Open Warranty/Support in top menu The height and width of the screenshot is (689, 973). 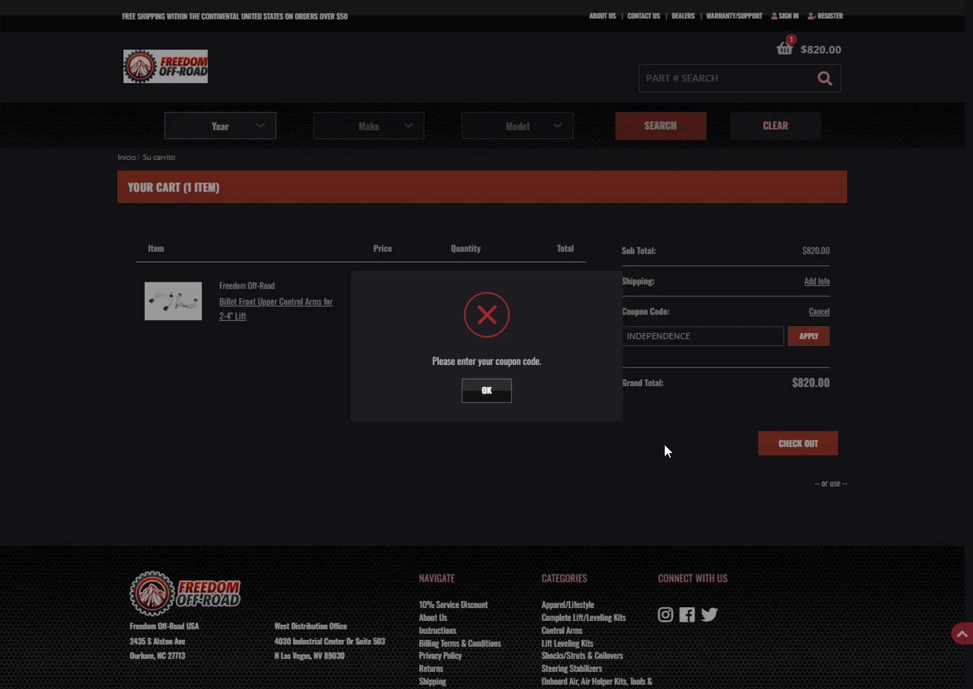click(x=734, y=16)
